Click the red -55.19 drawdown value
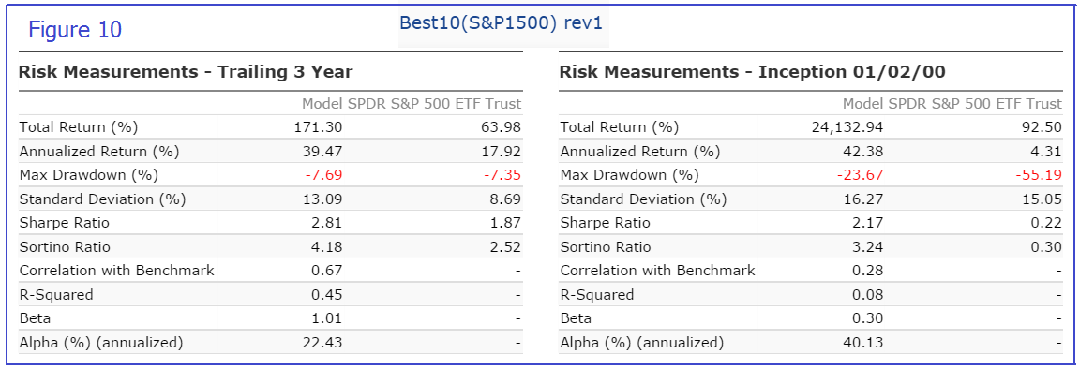1079x369 pixels. pyautogui.click(x=1039, y=175)
